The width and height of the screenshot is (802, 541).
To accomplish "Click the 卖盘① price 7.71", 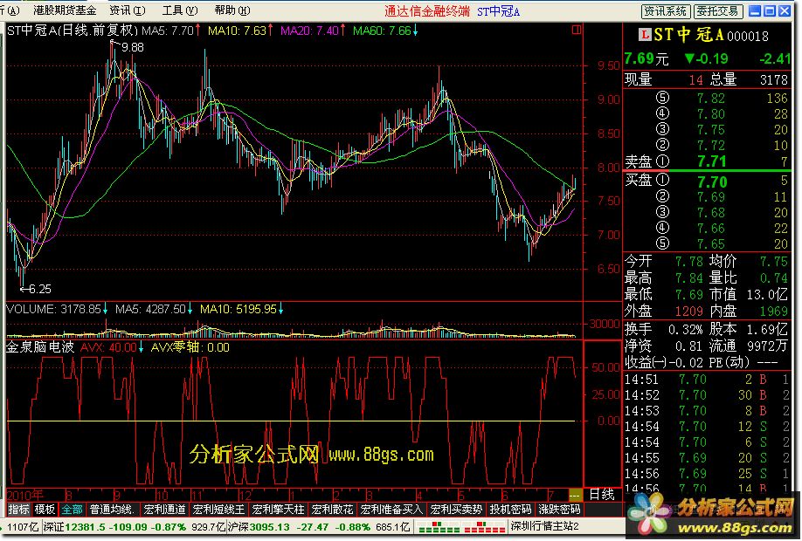I will (x=712, y=162).
